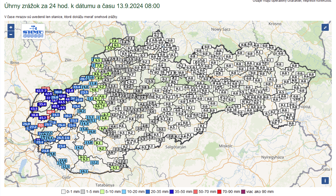Click the 44.5 station marker

61,102
